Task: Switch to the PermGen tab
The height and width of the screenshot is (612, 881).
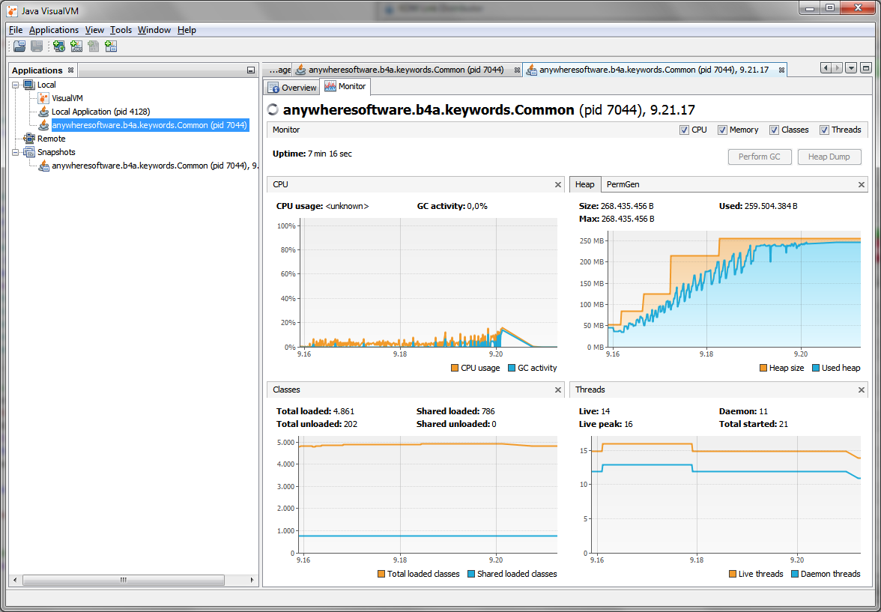Action: (623, 184)
